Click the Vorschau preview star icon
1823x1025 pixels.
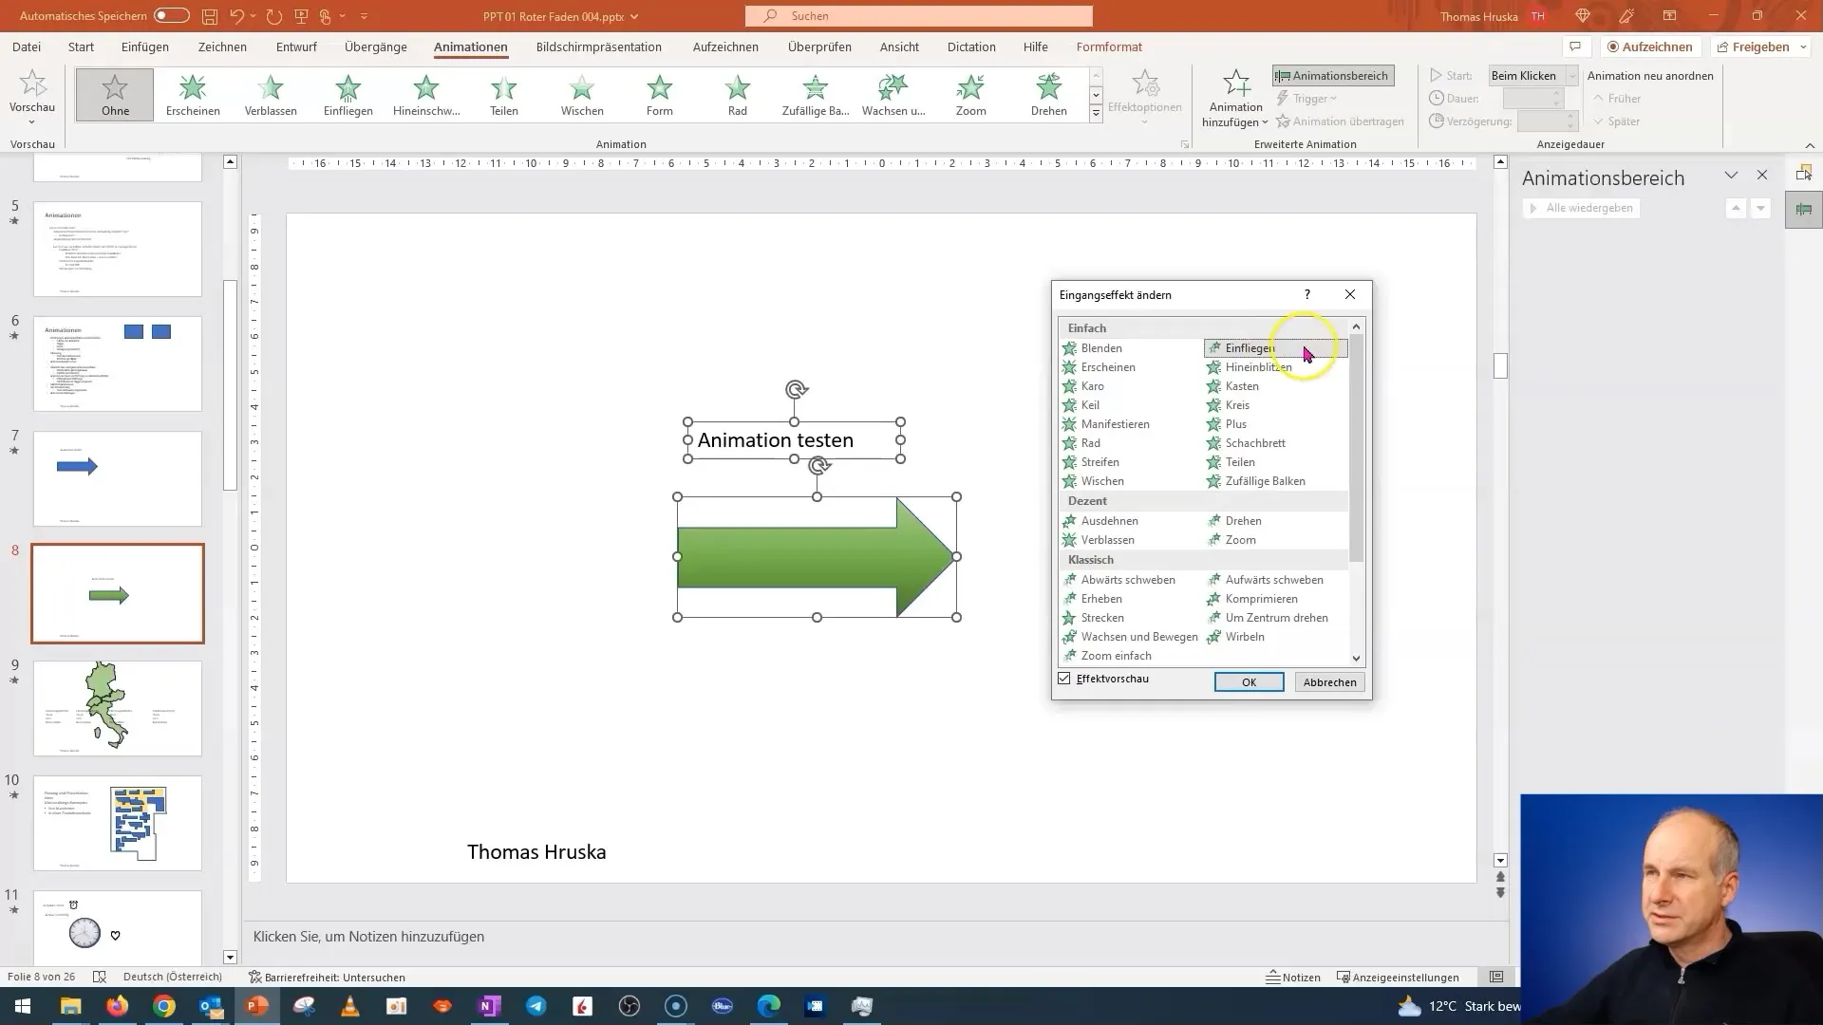[x=32, y=84]
